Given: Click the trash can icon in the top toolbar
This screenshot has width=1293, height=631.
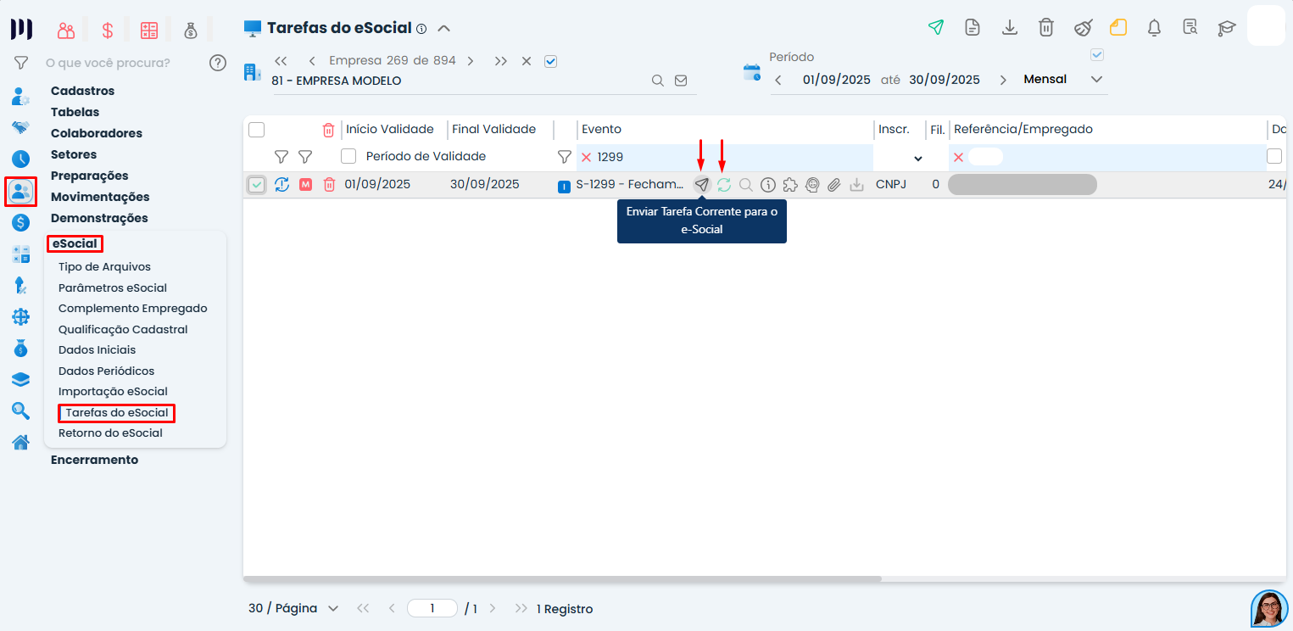Looking at the screenshot, I should tap(1046, 27).
